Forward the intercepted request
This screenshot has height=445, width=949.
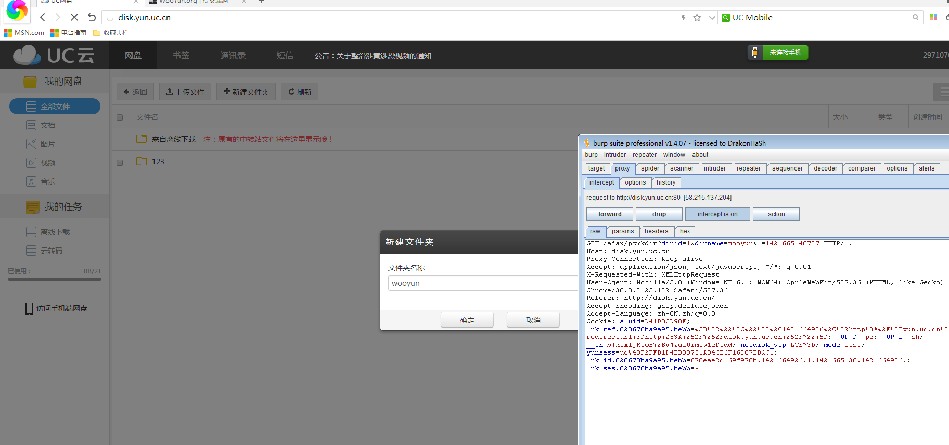tap(610, 214)
